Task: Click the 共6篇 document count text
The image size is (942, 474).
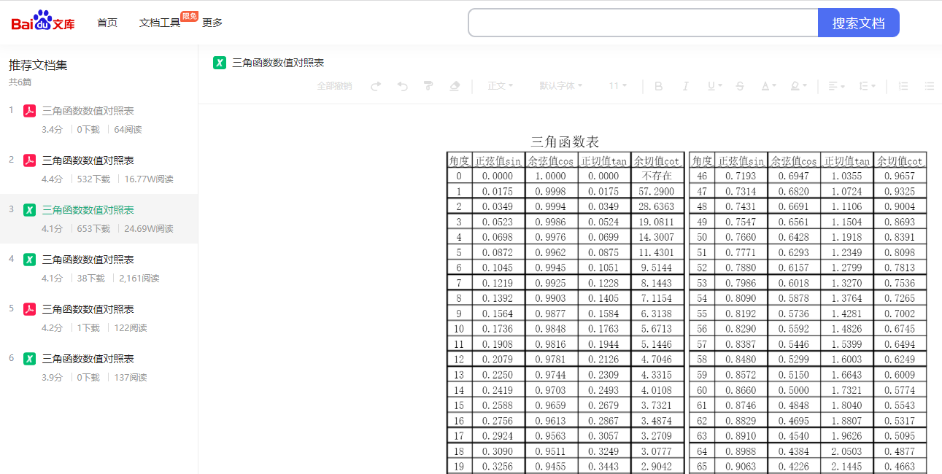Action: [x=20, y=82]
